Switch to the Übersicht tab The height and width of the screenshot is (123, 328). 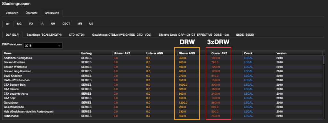[31, 13]
